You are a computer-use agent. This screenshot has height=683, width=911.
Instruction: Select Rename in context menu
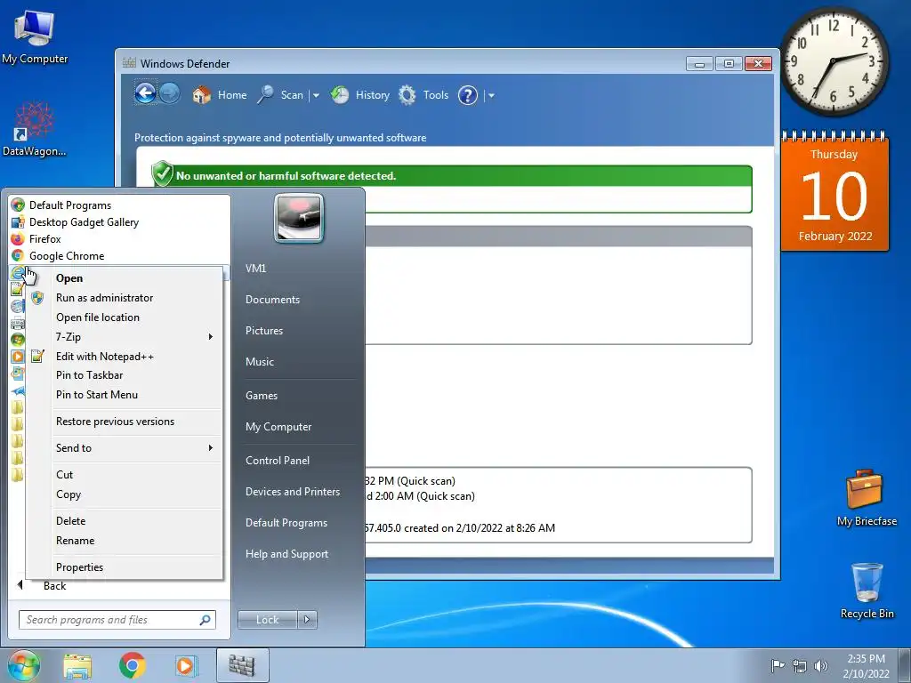[125, 540]
